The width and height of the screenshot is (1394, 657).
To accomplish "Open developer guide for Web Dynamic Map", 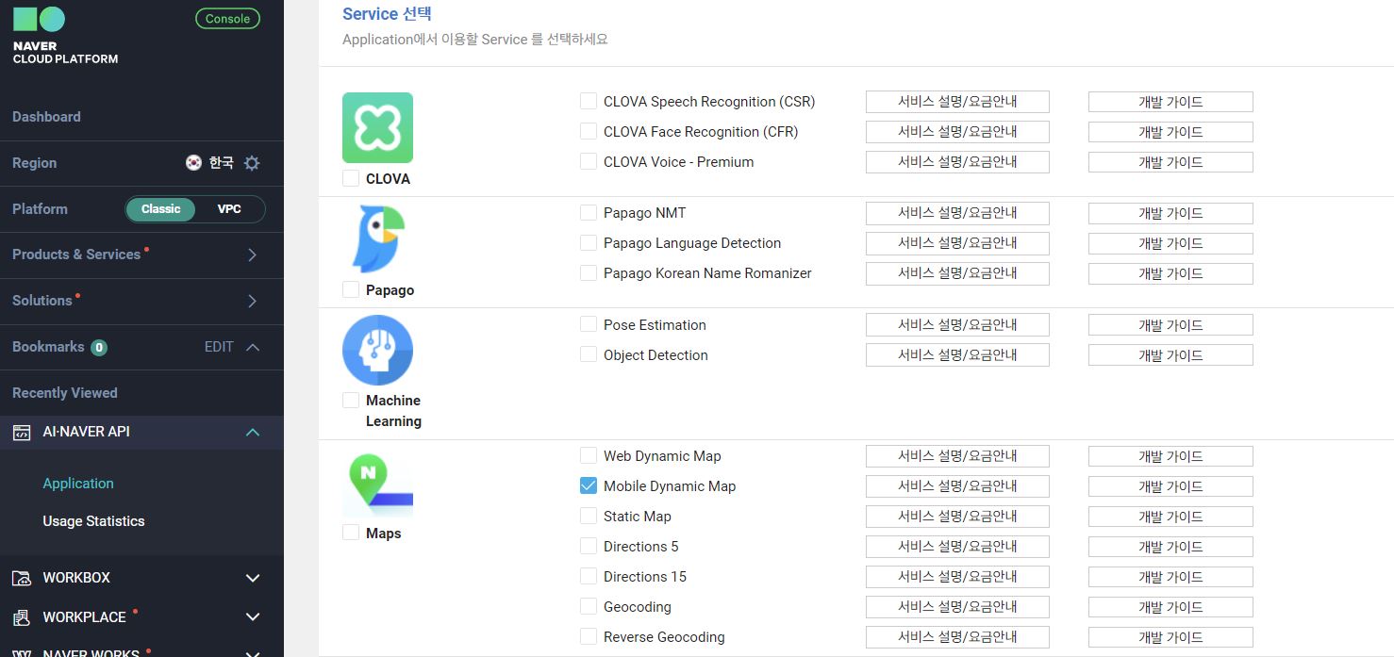I will (x=1170, y=456).
